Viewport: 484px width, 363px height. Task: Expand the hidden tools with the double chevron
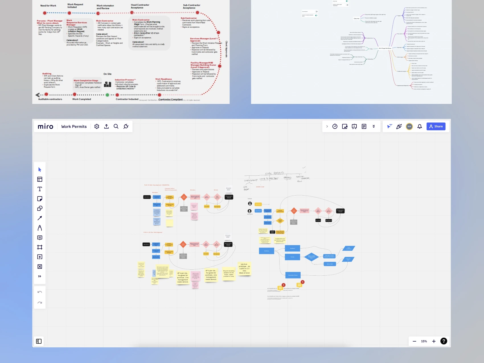coord(40,276)
